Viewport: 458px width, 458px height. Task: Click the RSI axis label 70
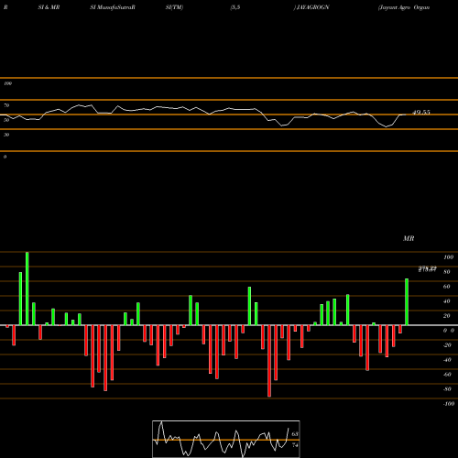6,105
